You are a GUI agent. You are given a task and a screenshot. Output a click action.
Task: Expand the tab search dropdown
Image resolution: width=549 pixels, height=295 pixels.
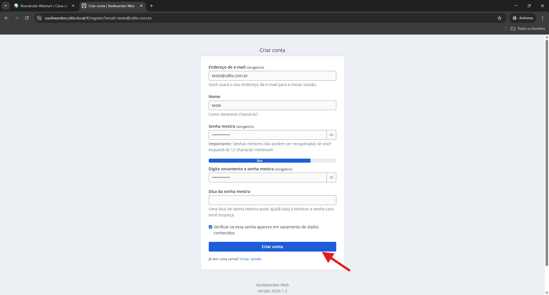tap(6, 6)
